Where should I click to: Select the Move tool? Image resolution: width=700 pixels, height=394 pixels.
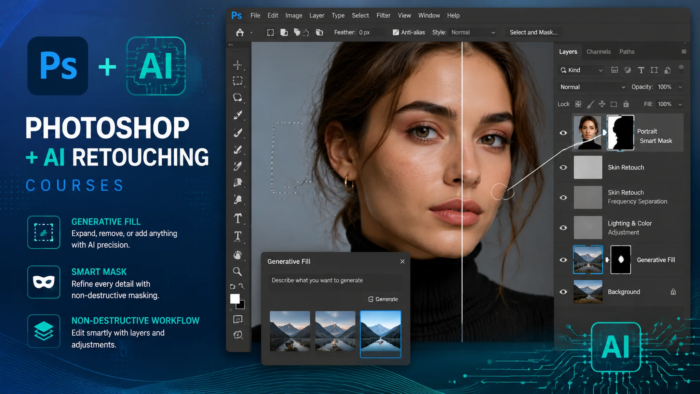point(238,65)
